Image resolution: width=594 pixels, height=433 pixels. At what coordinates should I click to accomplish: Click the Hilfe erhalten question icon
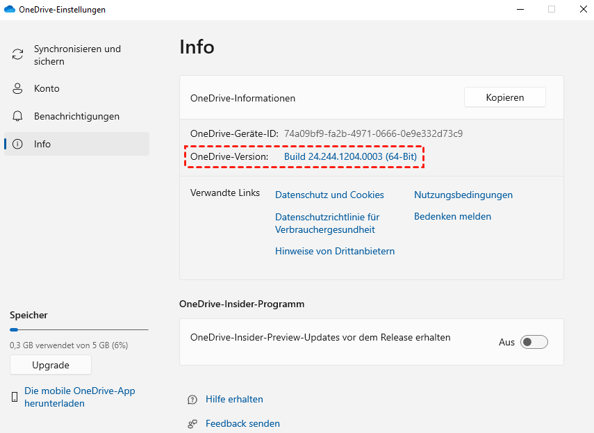click(x=192, y=400)
